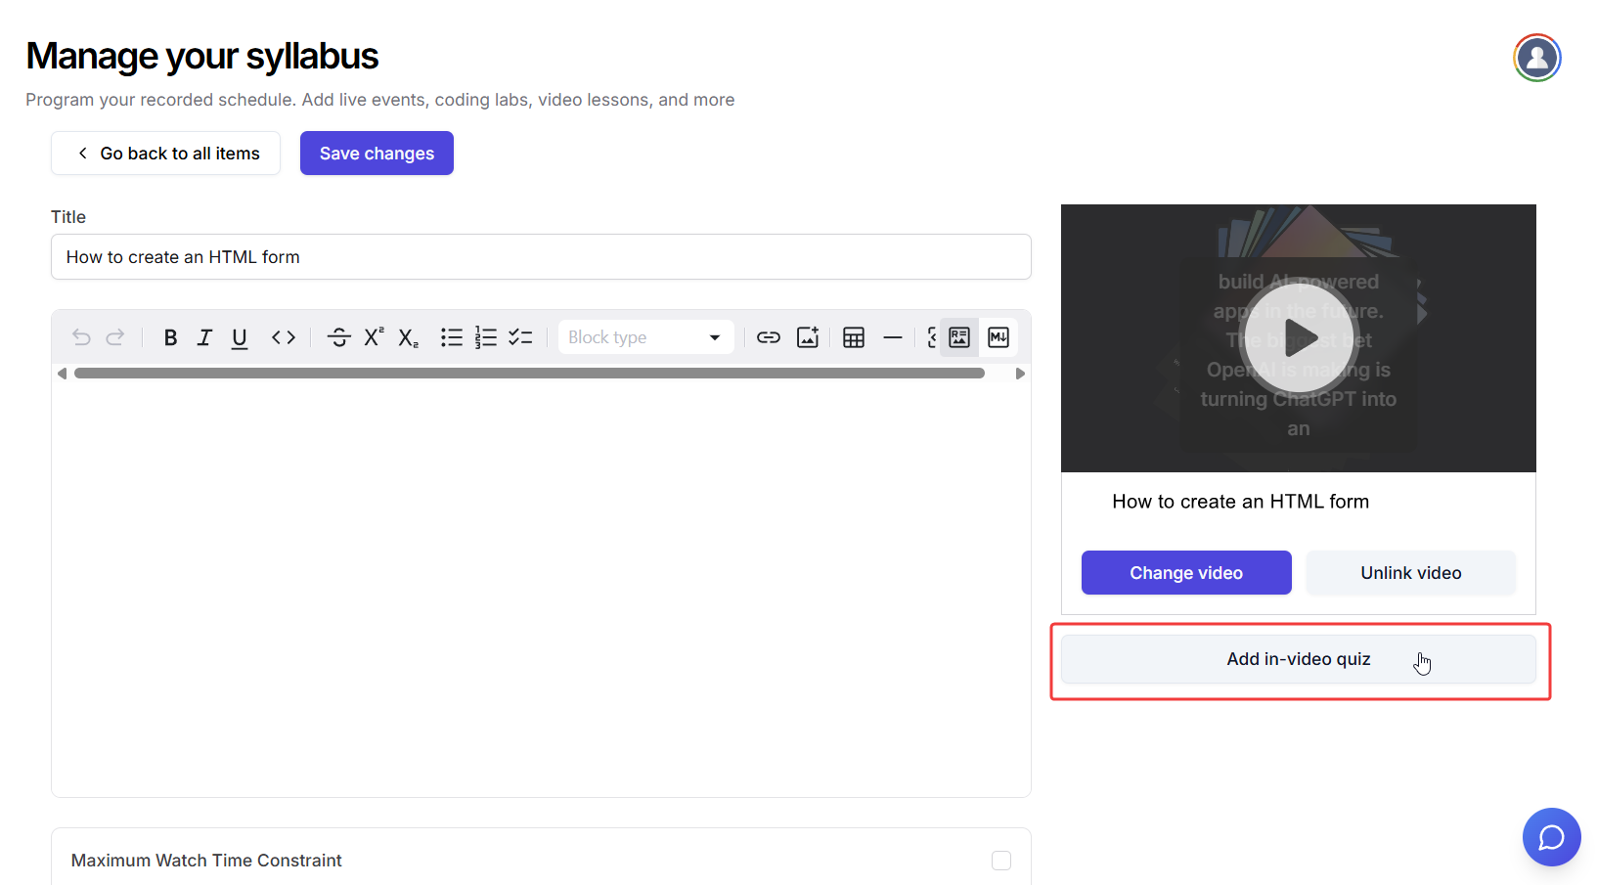Toggle bold formatting in editor toolbar

[170, 337]
